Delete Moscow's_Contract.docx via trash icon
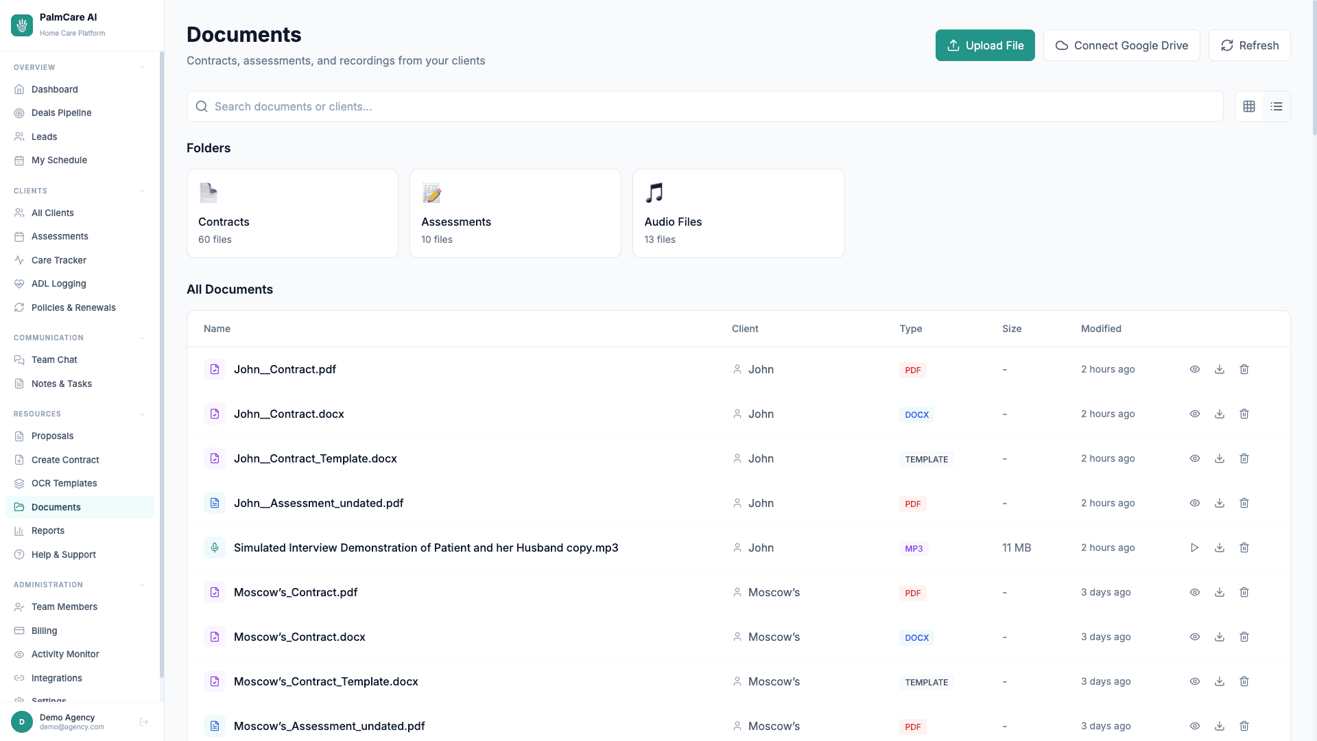This screenshot has width=1317, height=741. pos(1244,637)
